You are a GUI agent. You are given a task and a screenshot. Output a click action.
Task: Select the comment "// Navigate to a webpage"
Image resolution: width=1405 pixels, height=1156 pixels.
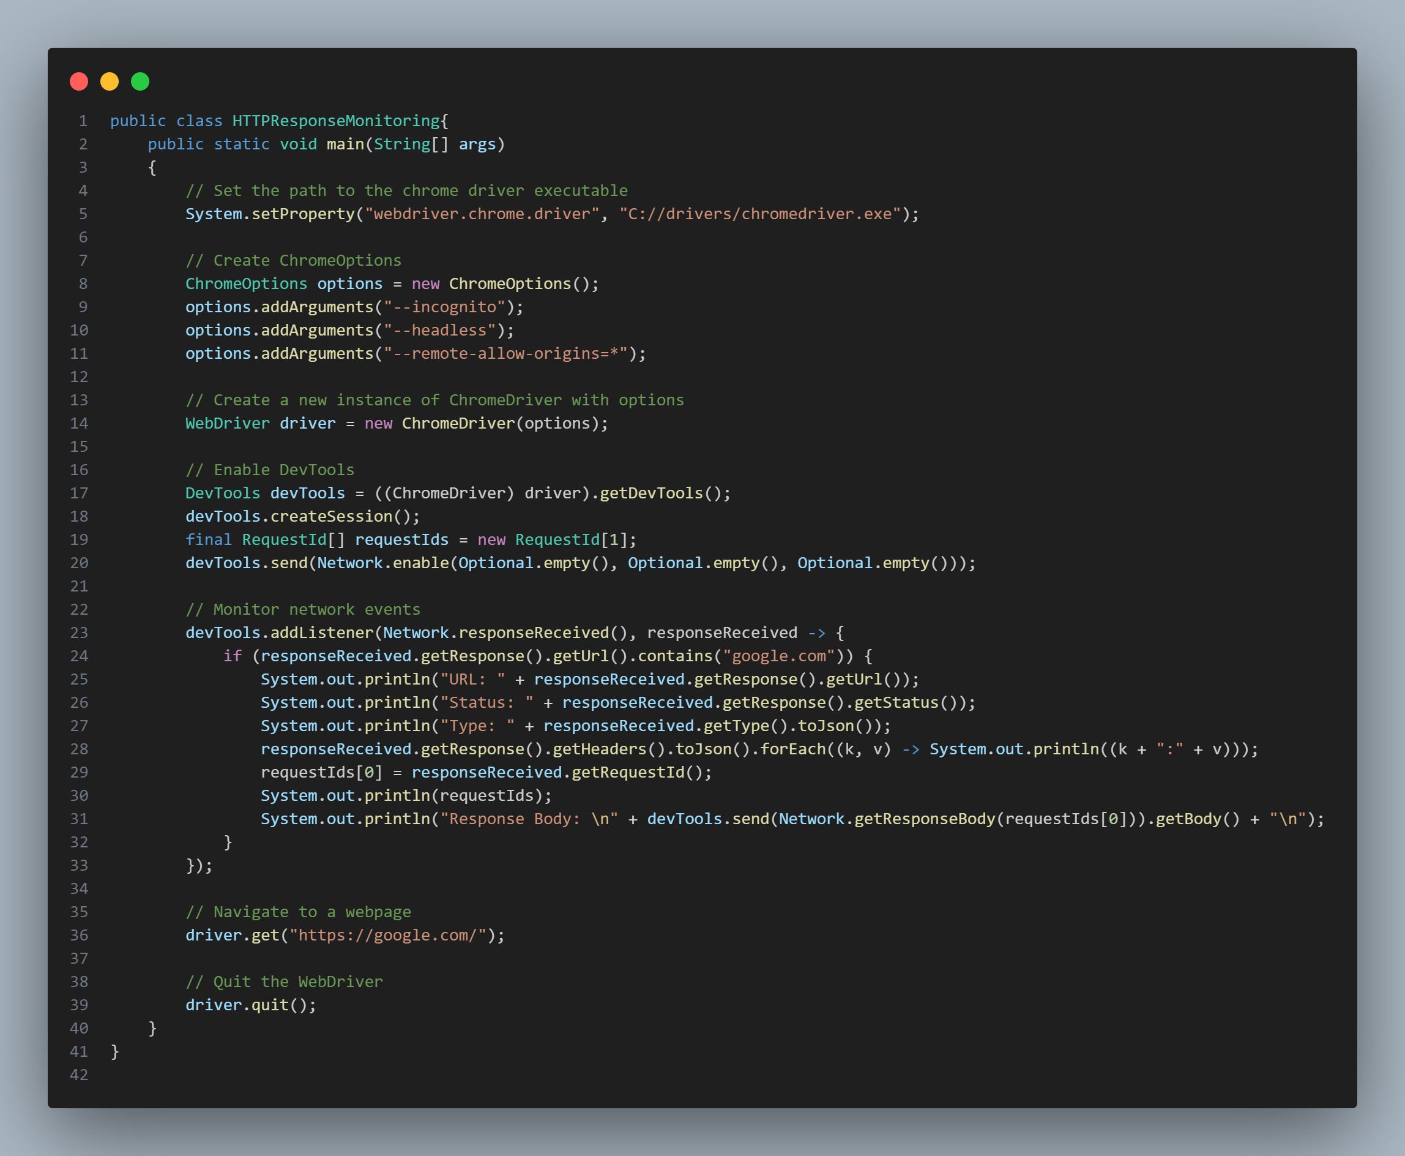[299, 912]
